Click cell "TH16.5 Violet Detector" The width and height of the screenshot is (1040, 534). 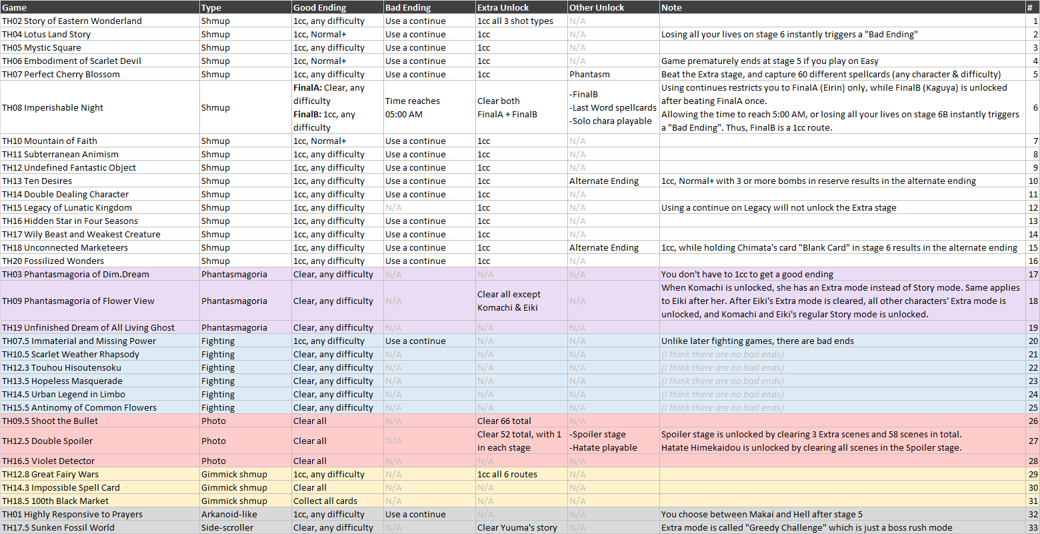(100, 461)
